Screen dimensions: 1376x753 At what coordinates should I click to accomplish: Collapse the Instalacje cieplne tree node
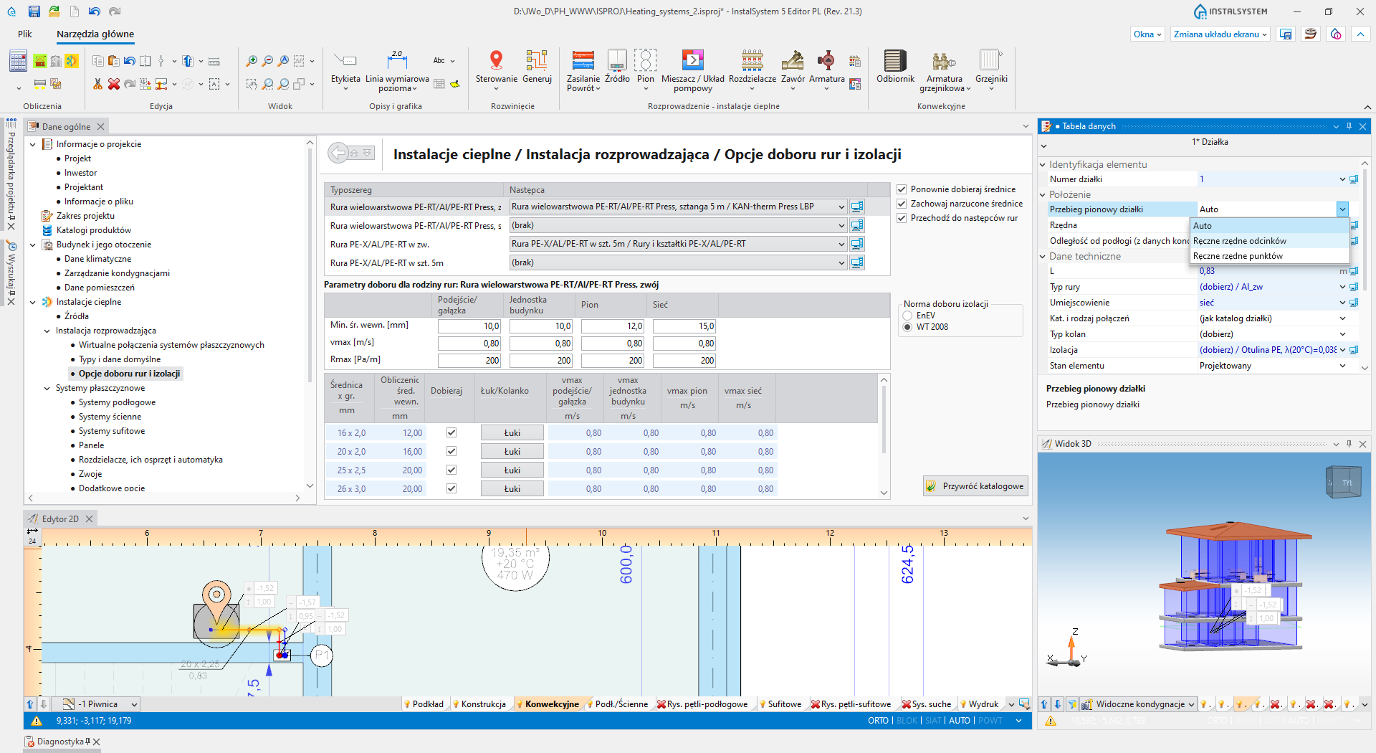(x=32, y=302)
